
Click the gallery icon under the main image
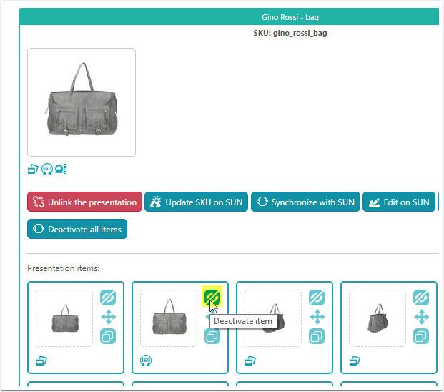click(x=33, y=169)
